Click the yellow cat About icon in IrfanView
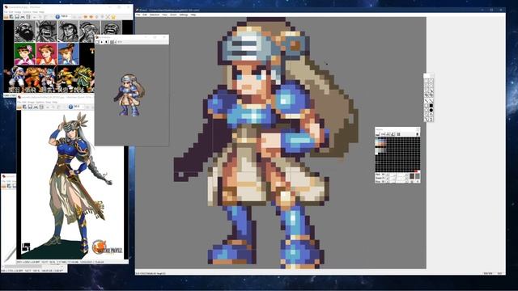518x291 pixels. point(113,16)
